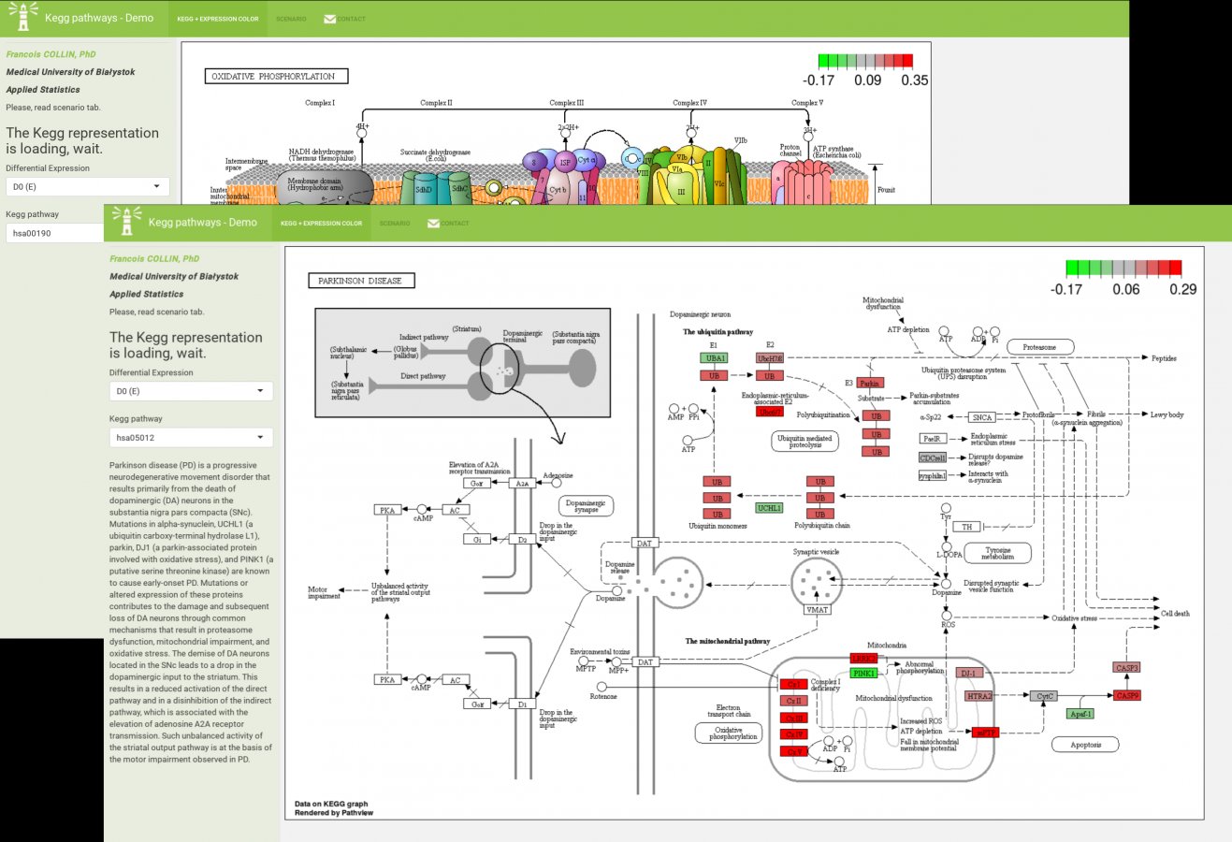This screenshot has height=842, width=1232.
Task: Click the lighthouse logo in the Parkinson window header
Action: [127, 222]
